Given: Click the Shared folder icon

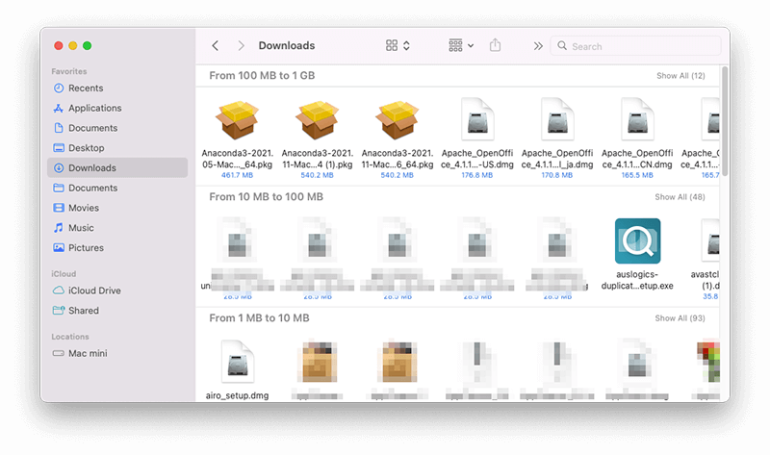Looking at the screenshot, I should coord(59,311).
